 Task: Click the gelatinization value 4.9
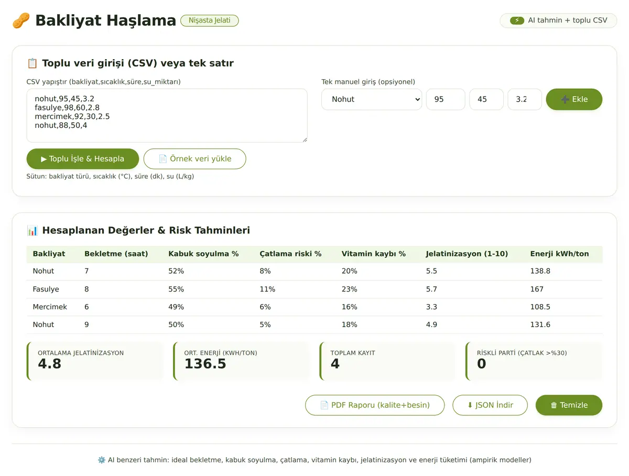coord(431,325)
